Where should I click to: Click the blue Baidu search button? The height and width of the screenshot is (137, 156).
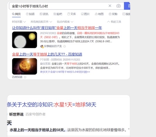click(x=127, y=6)
